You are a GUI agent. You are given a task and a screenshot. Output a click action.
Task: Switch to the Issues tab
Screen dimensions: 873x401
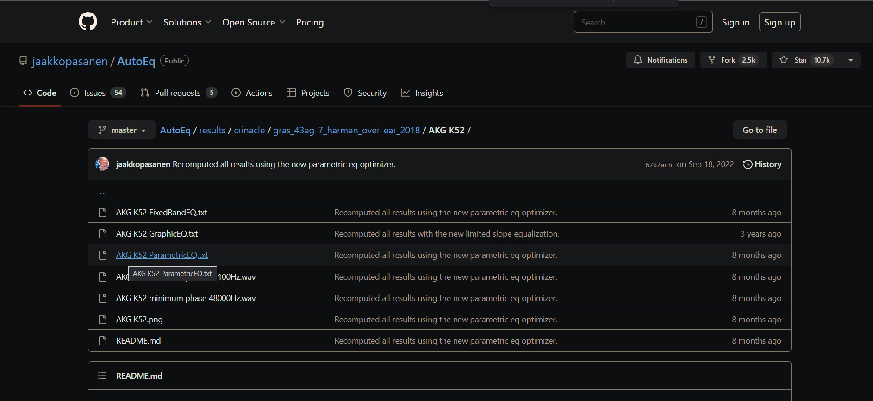(98, 93)
